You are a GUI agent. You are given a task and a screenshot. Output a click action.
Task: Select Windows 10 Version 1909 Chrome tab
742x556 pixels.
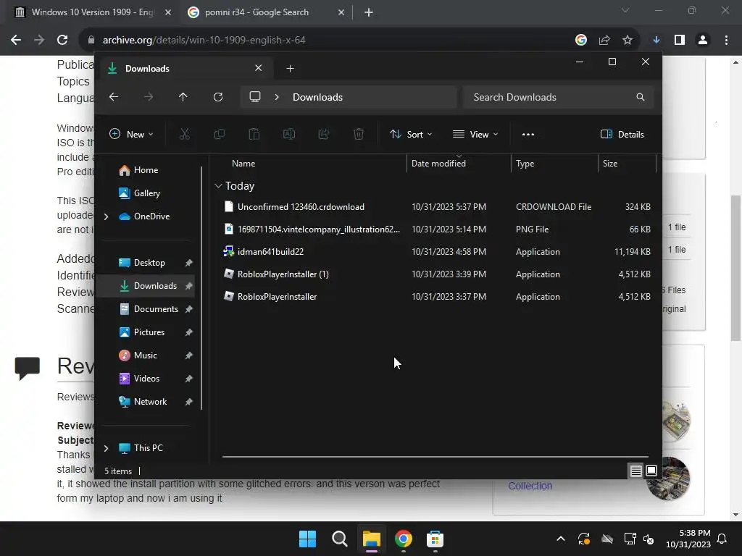[92, 12]
